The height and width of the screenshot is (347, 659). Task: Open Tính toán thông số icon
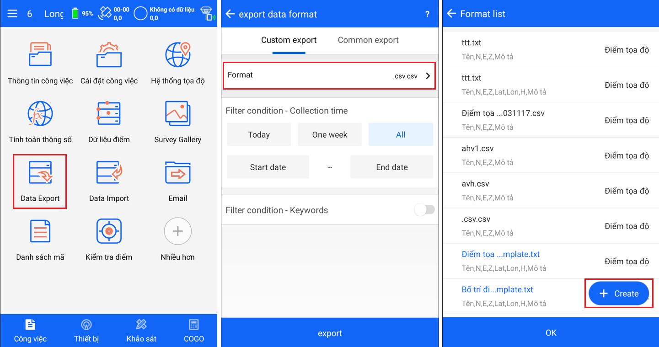point(40,114)
